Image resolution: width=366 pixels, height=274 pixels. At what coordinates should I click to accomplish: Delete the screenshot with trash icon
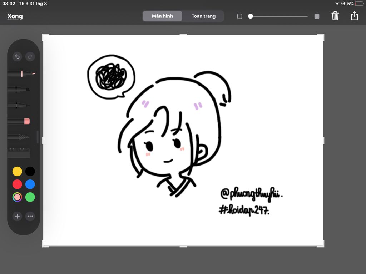pyautogui.click(x=335, y=16)
